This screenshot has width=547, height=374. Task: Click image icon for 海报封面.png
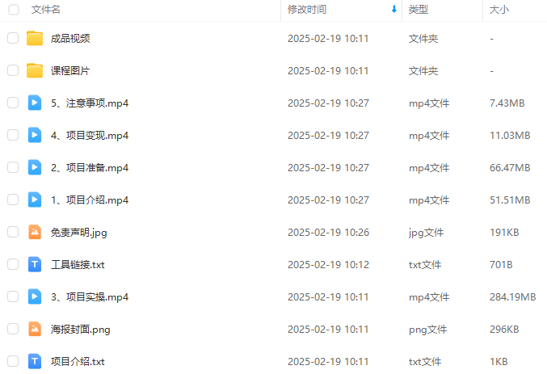[35, 329]
